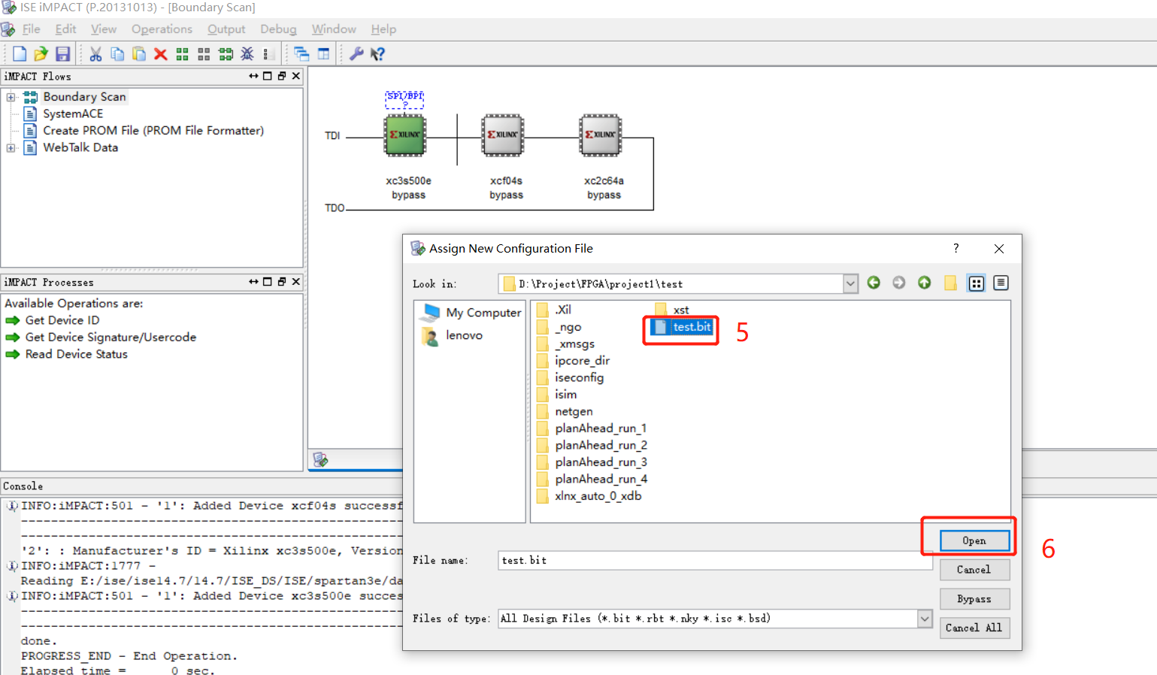Image resolution: width=1157 pixels, height=675 pixels.
Task: Click the Cancel button
Action: pyautogui.click(x=974, y=570)
